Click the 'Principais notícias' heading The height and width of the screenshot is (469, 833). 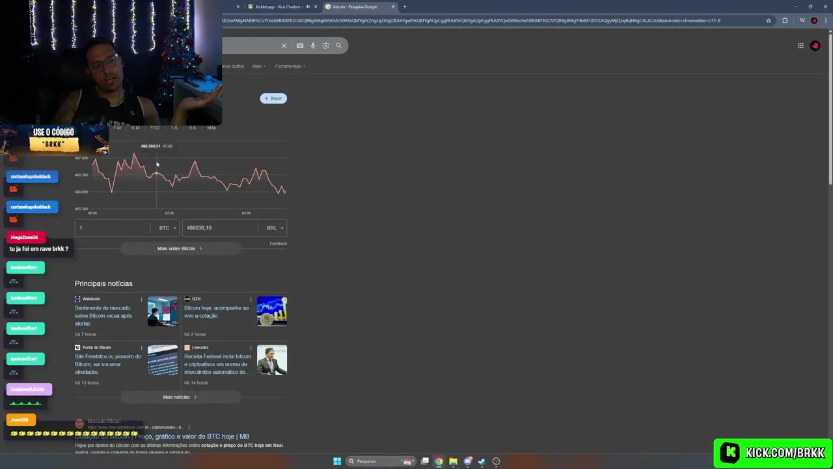pyautogui.click(x=103, y=283)
